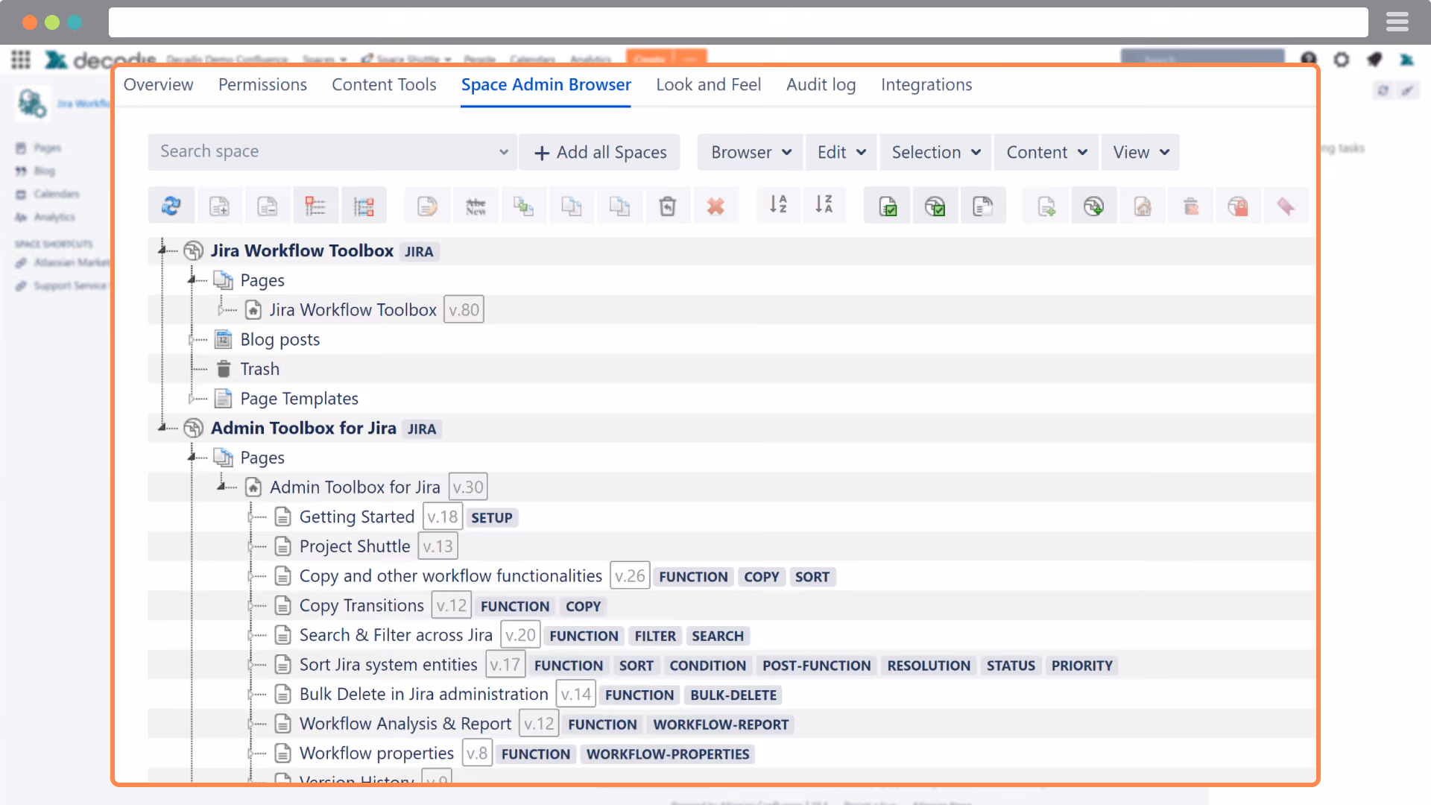The width and height of the screenshot is (1431, 805).
Task: Switch to the Overview tab
Action: [x=158, y=84]
